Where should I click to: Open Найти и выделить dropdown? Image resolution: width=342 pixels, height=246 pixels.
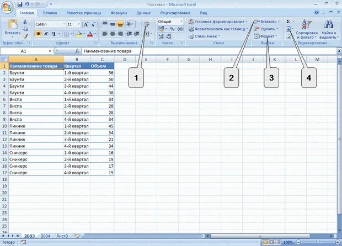coord(329,29)
